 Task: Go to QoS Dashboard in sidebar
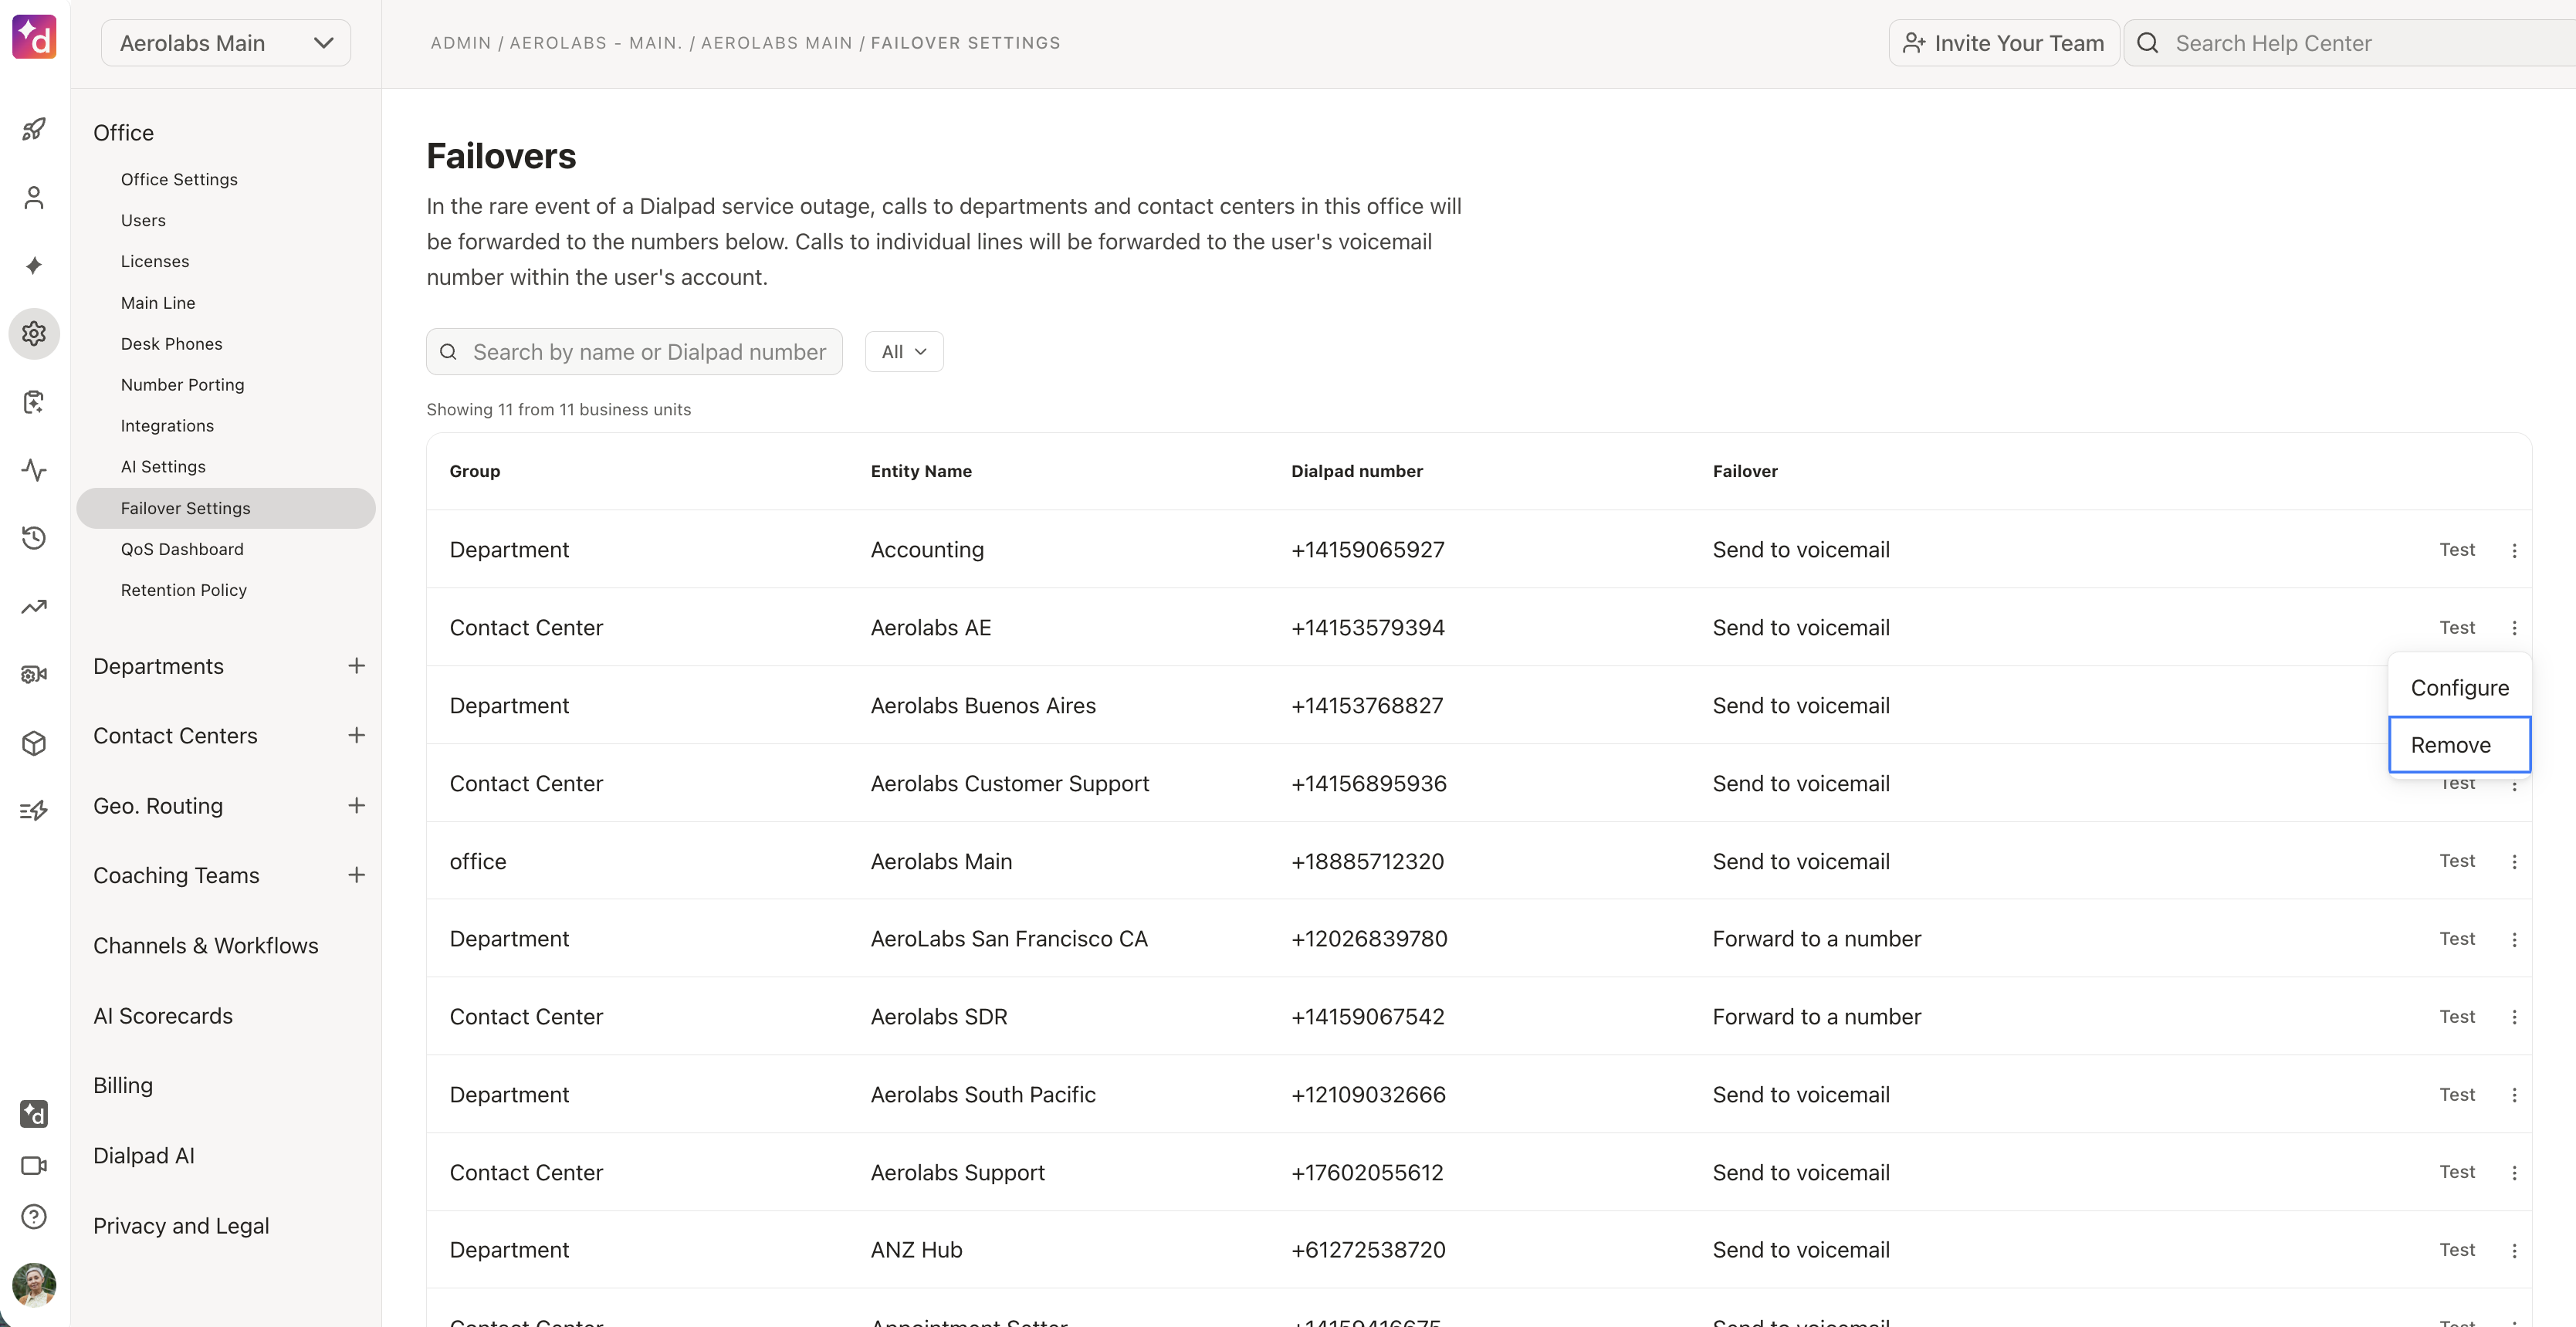pyautogui.click(x=182, y=549)
